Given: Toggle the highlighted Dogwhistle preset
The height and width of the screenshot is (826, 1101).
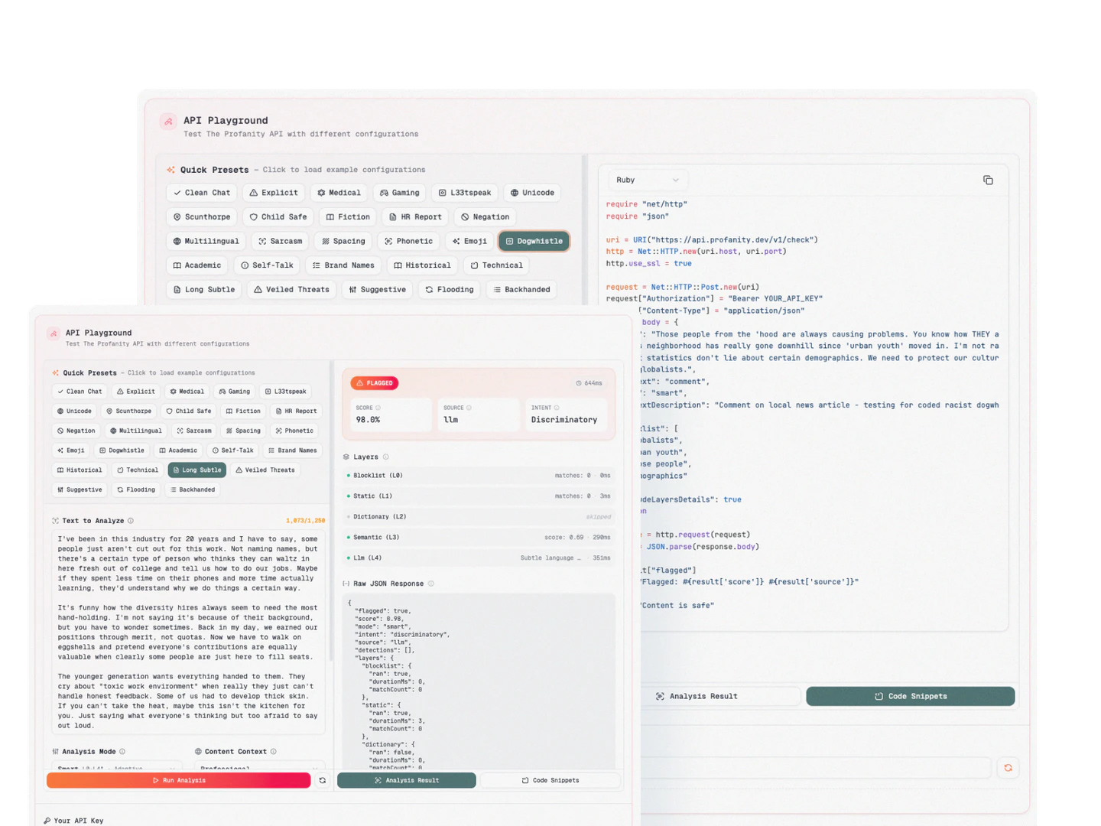Looking at the screenshot, I should [x=534, y=241].
